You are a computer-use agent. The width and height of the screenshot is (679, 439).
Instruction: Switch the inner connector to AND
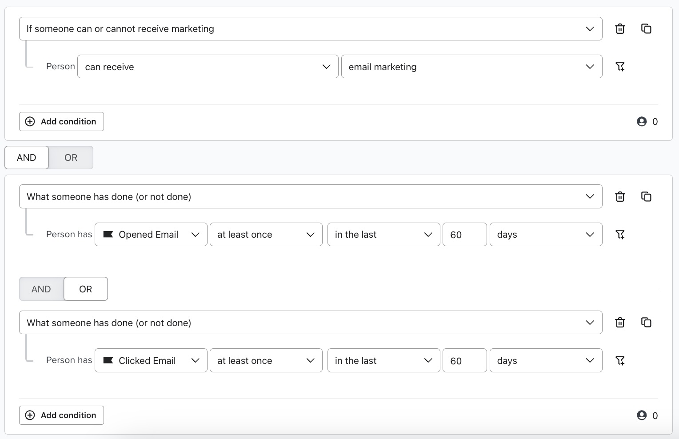tap(40, 289)
